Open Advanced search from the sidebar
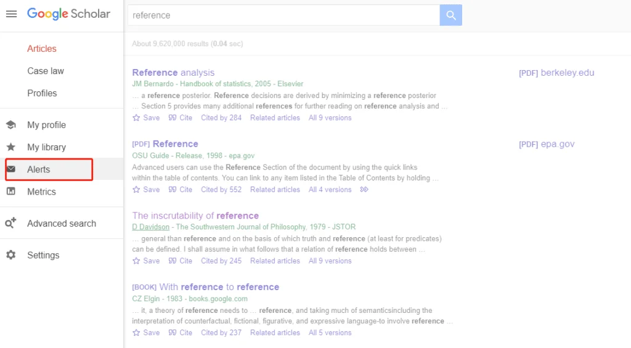631x348 pixels. 62,224
